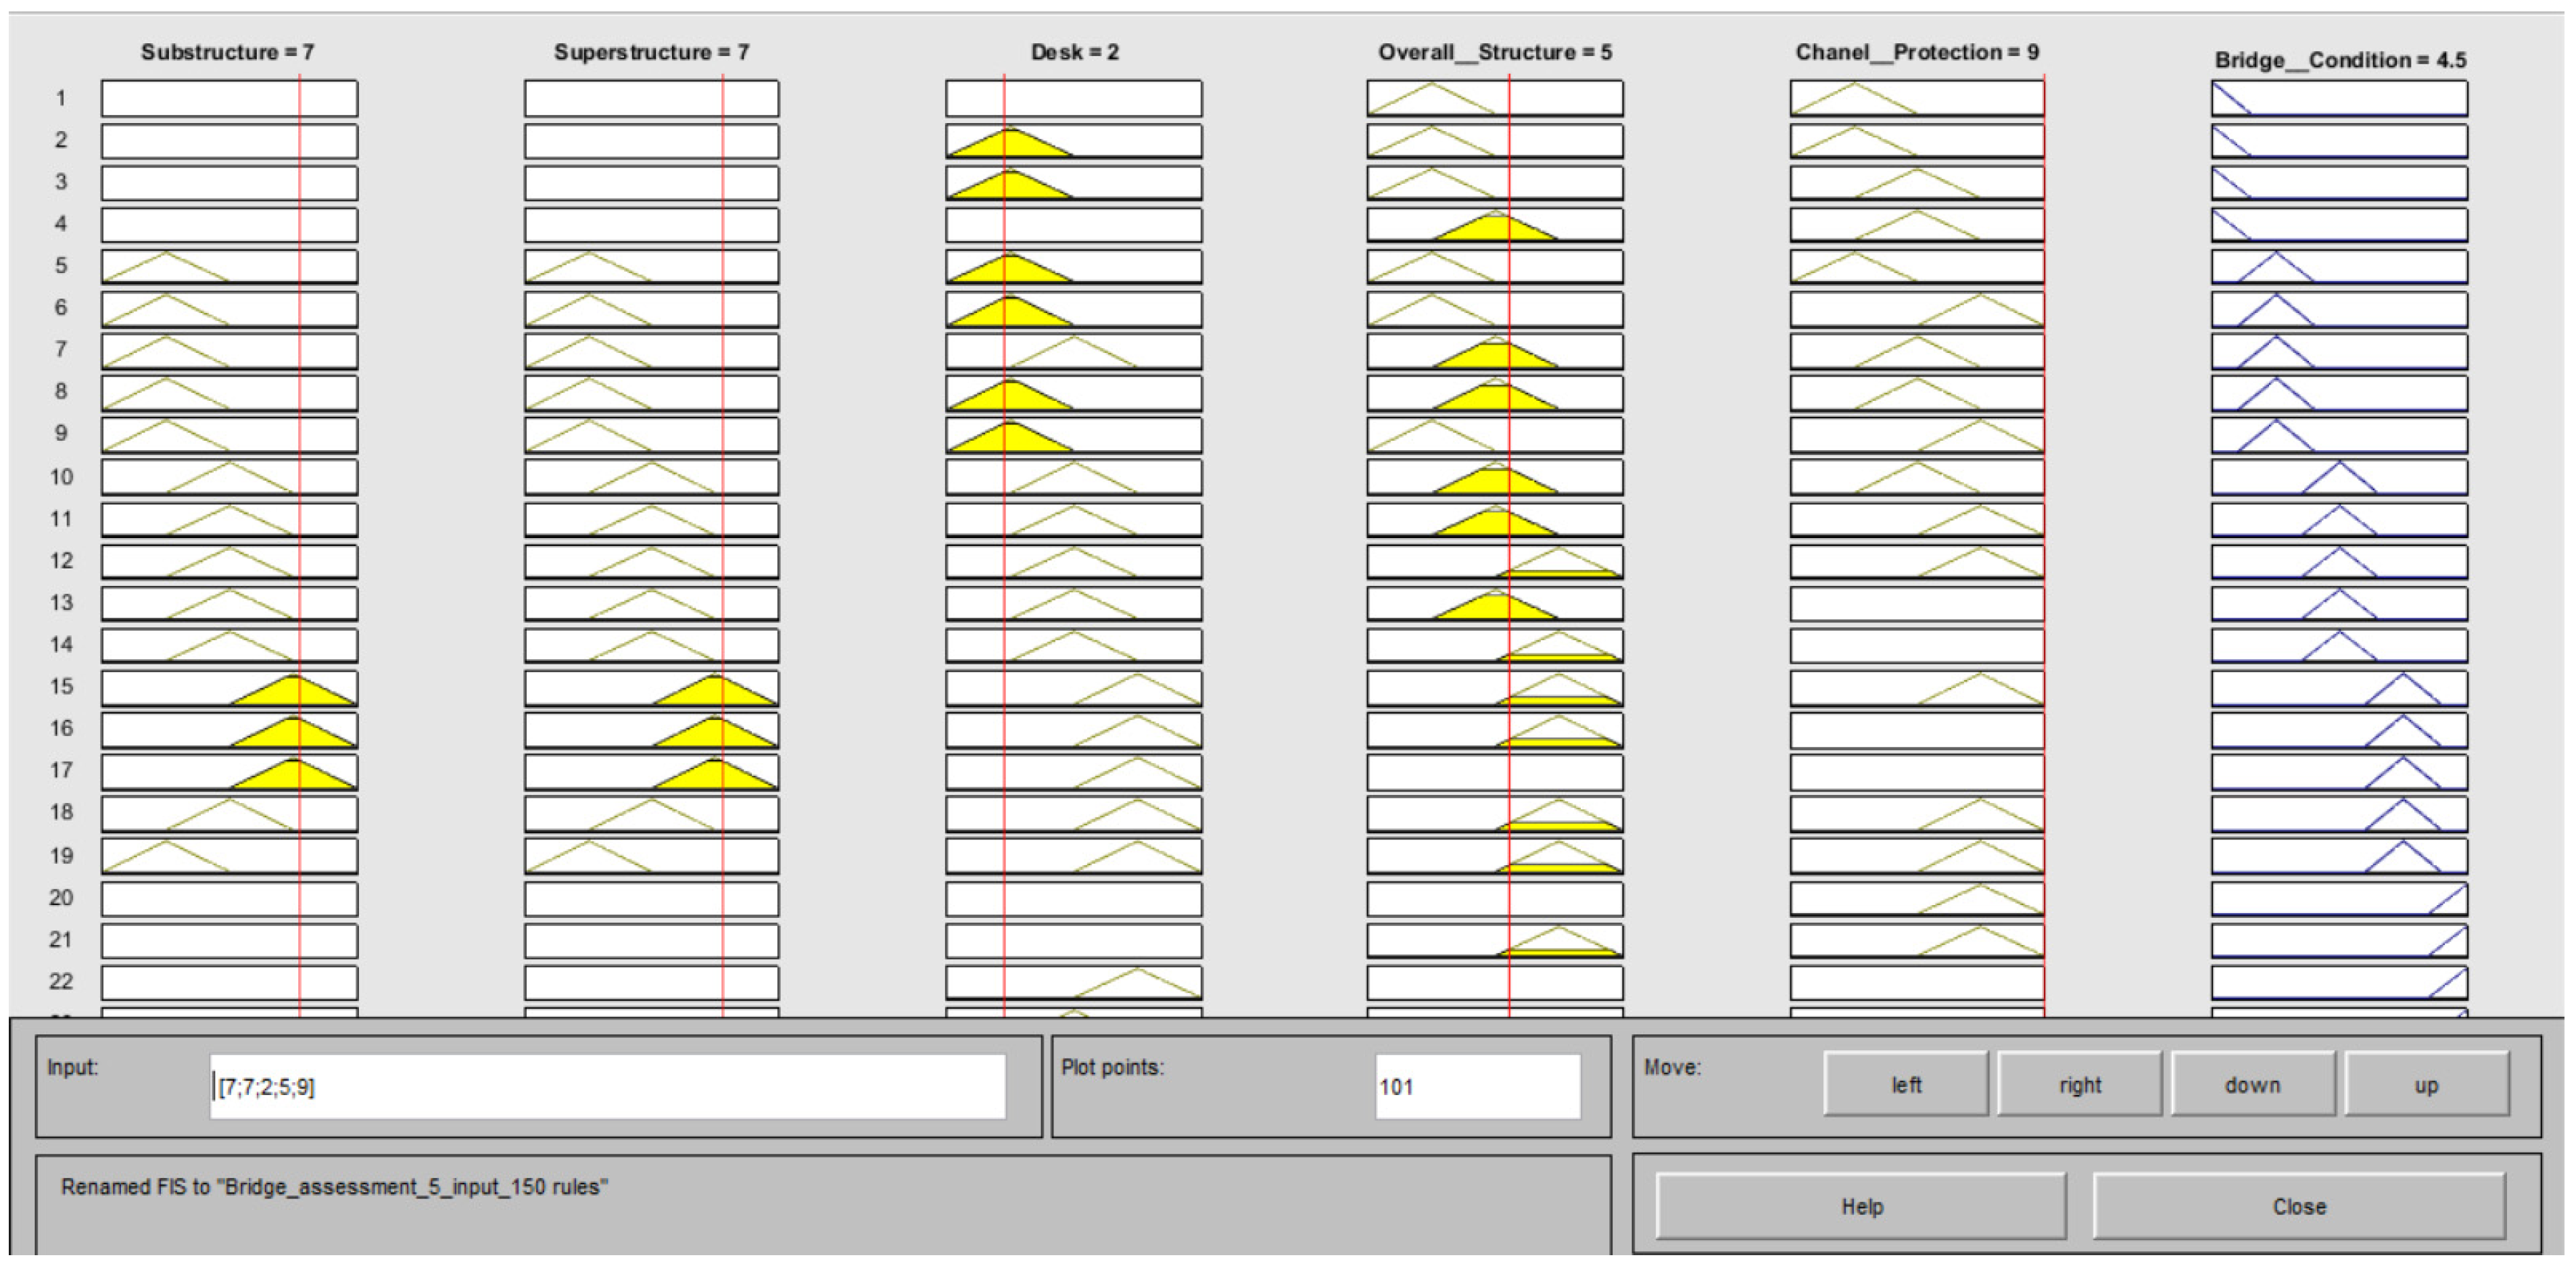Click the Desk plot in rule 9
The width and height of the screenshot is (2576, 1266).
point(1073,435)
